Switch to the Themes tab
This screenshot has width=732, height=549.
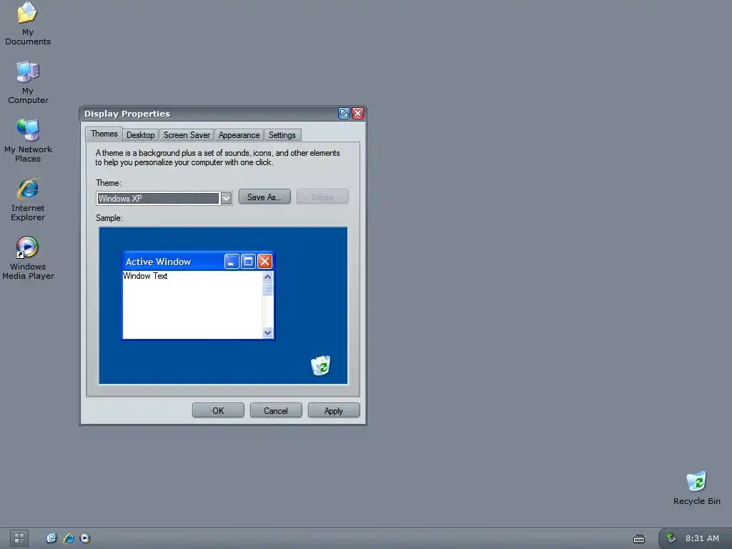coord(104,134)
